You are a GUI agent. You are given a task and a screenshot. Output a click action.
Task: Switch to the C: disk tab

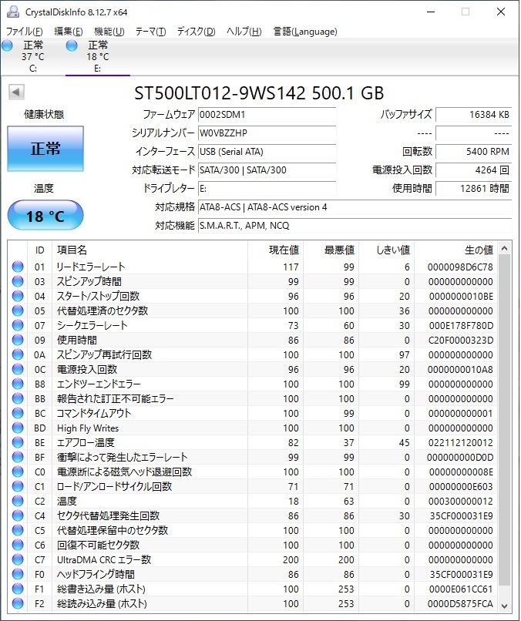32,56
